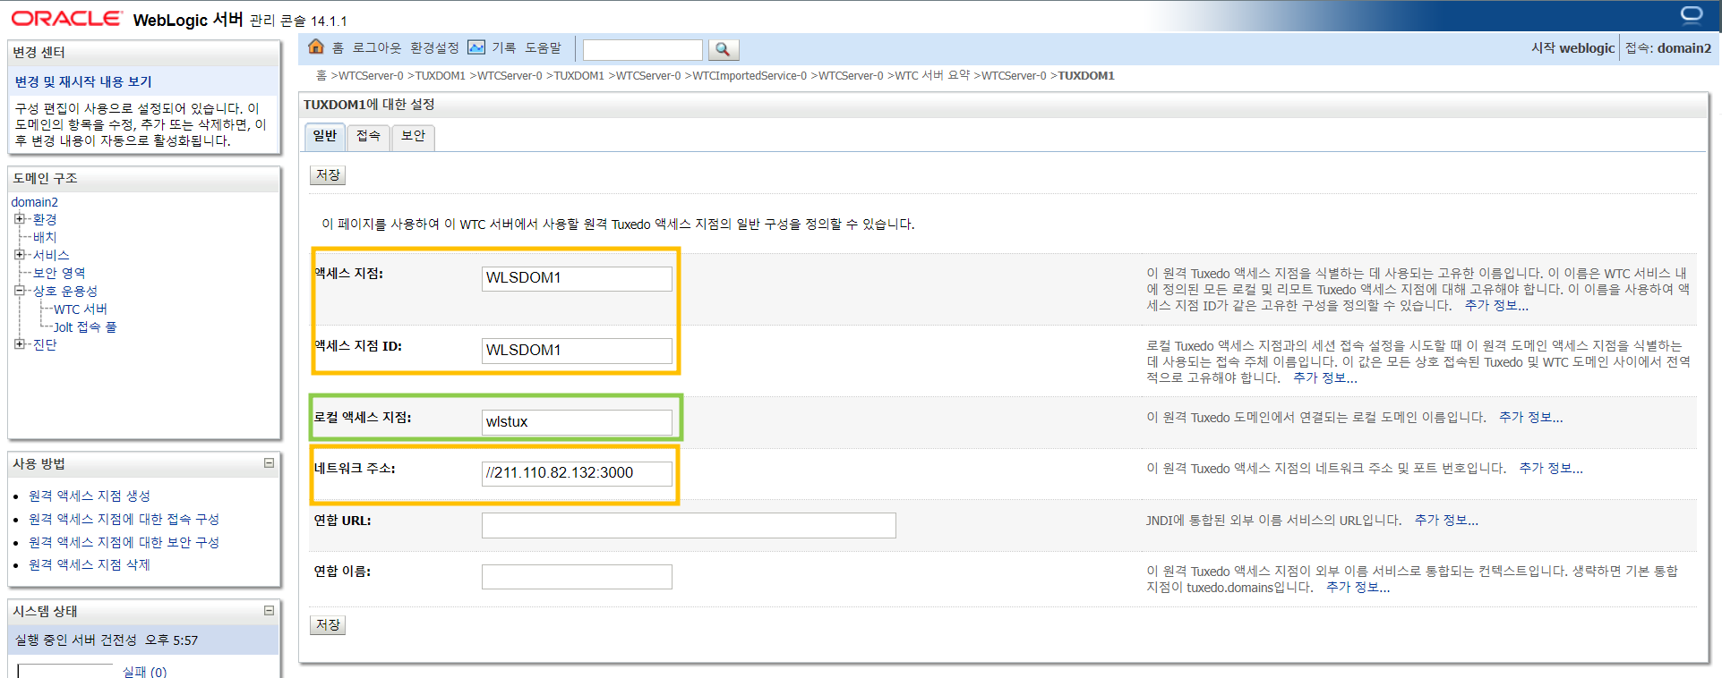Click the 홈 toolbar link
This screenshot has height=678, width=1722.
tap(338, 48)
